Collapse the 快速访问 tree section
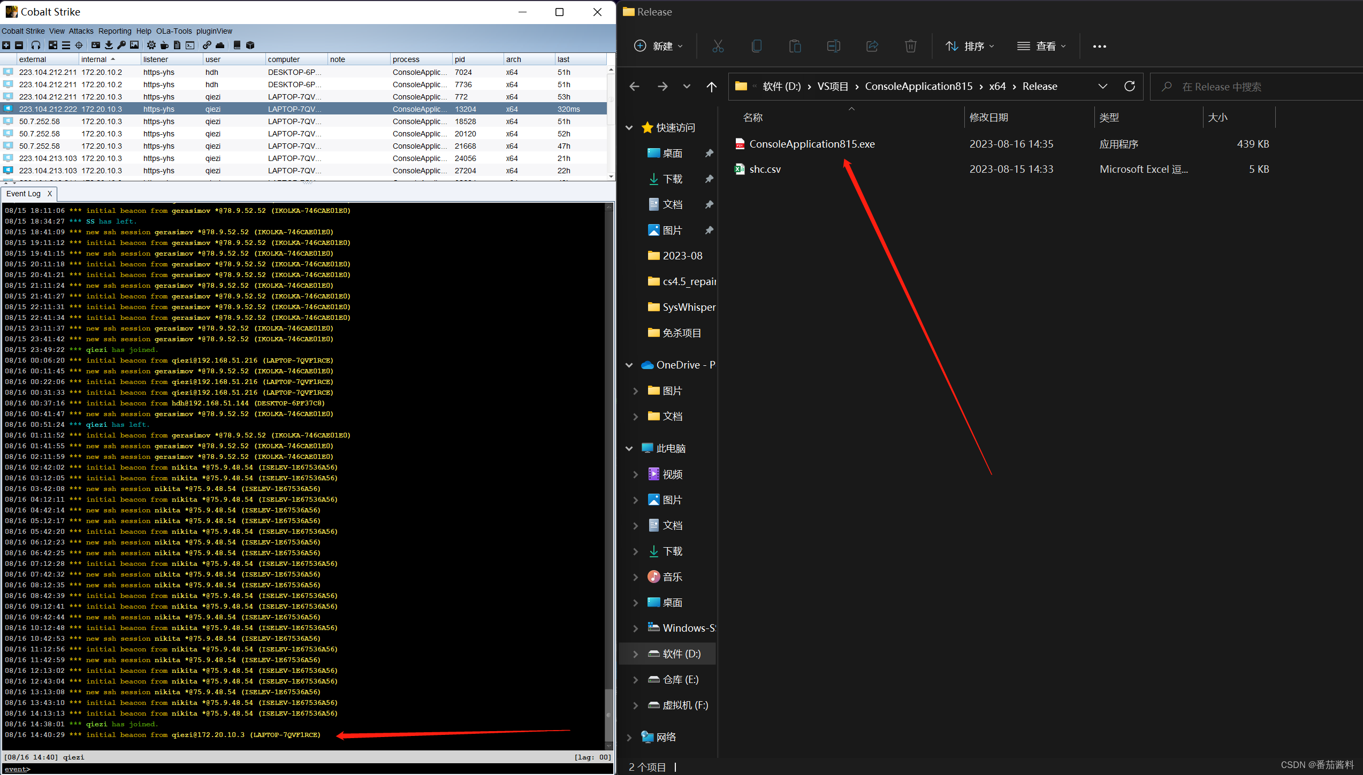 pos(629,128)
